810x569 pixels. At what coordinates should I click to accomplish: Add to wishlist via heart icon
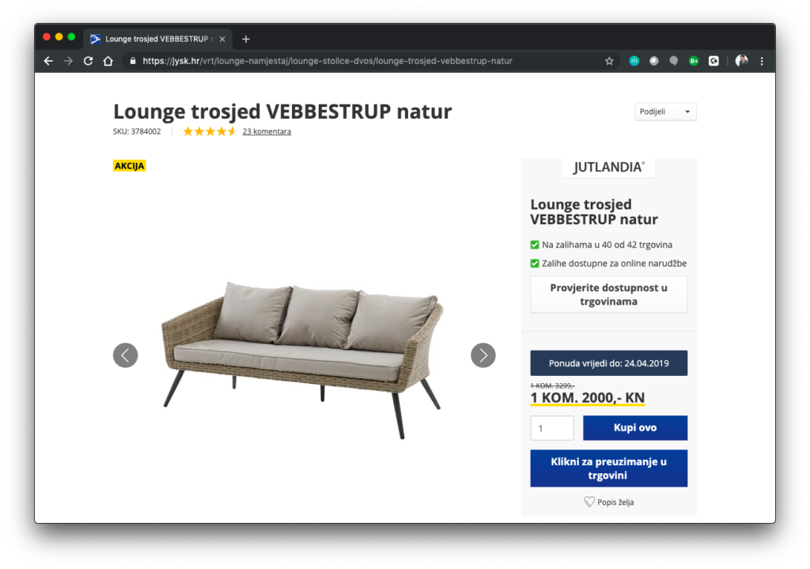[589, 502]
